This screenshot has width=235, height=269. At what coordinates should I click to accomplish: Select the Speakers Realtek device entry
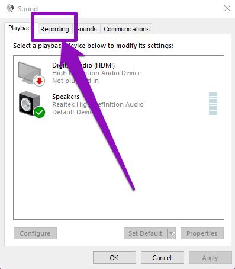coord(118,104)
